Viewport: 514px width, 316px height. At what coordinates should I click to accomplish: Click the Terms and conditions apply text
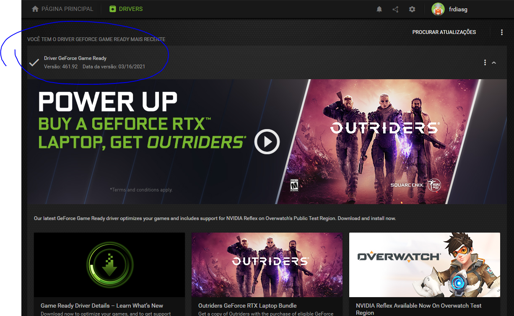[141, 190]
